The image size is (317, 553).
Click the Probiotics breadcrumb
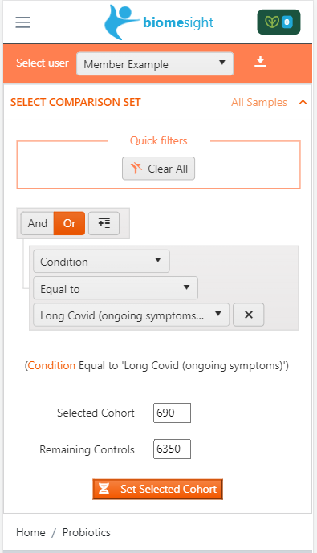(x=87, y=532)
